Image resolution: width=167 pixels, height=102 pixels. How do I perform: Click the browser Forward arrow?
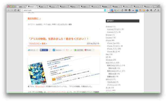tap(12, 10)
